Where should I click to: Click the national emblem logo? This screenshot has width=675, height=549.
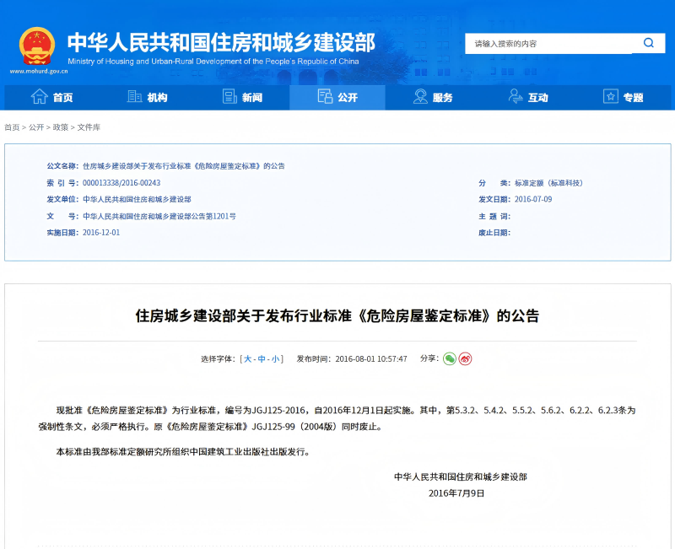point(37,46)
